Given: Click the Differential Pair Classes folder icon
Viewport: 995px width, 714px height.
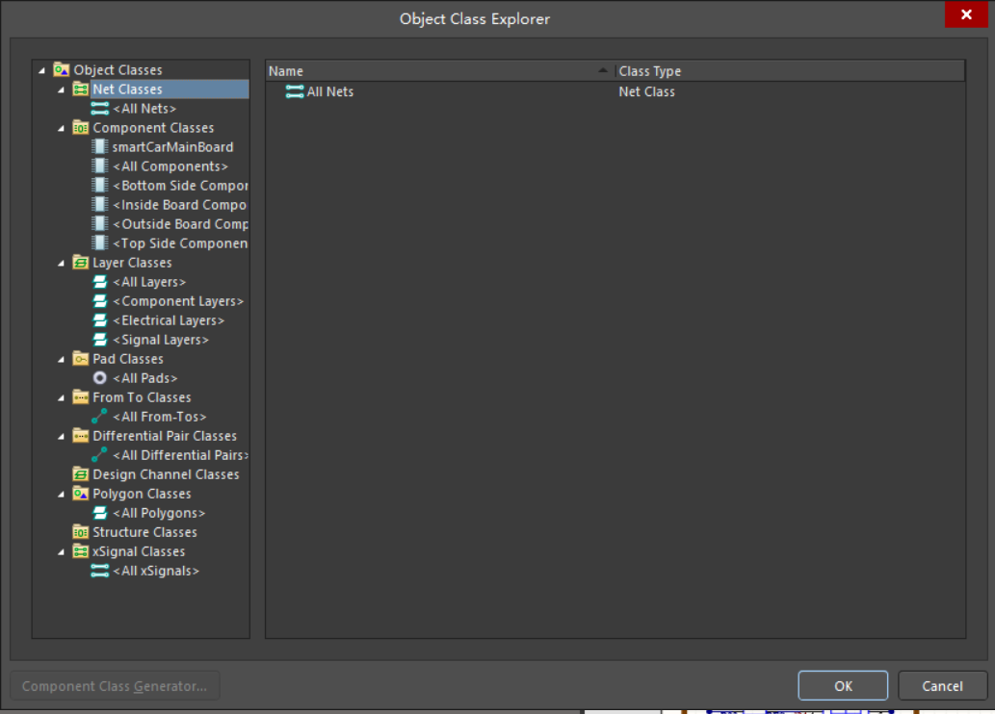Looking at the screenshot, I should (81, 436).
